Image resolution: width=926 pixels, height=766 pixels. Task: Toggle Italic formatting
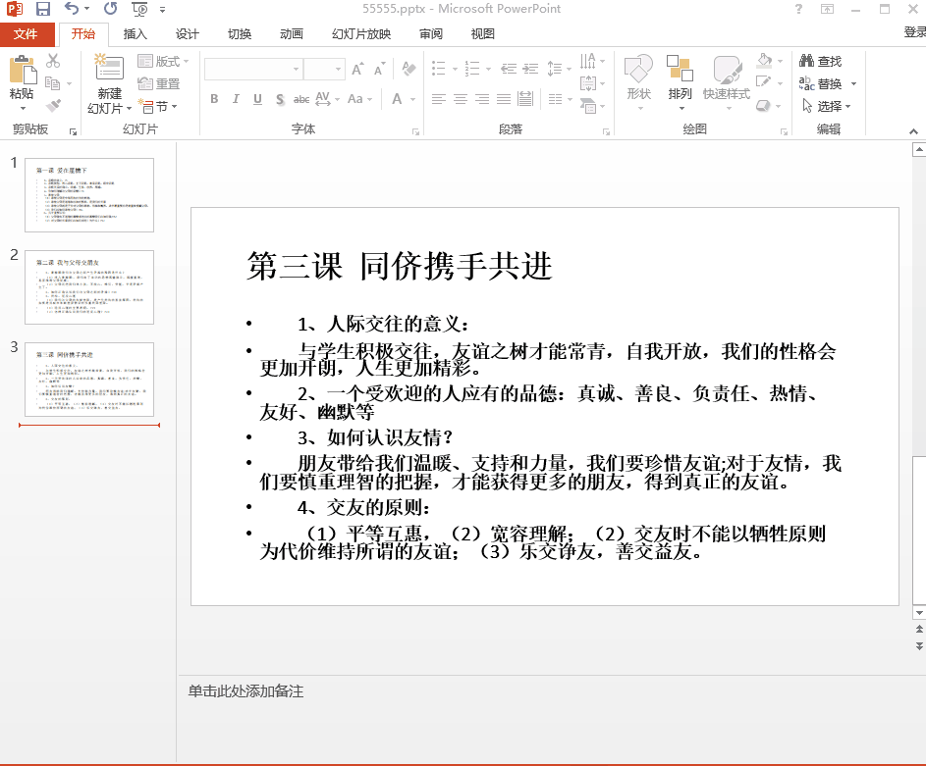point(236,99)
